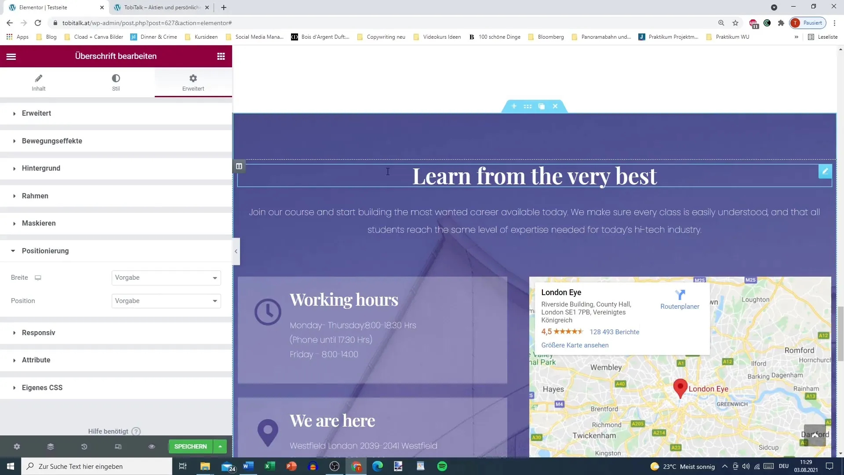Toggle the Responsiv section open
Screen dimensions: 844x475
[x=38, y=332]
